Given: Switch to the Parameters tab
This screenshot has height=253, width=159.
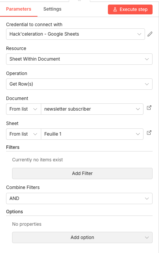Looking at the screenshot, I should 19,9.
